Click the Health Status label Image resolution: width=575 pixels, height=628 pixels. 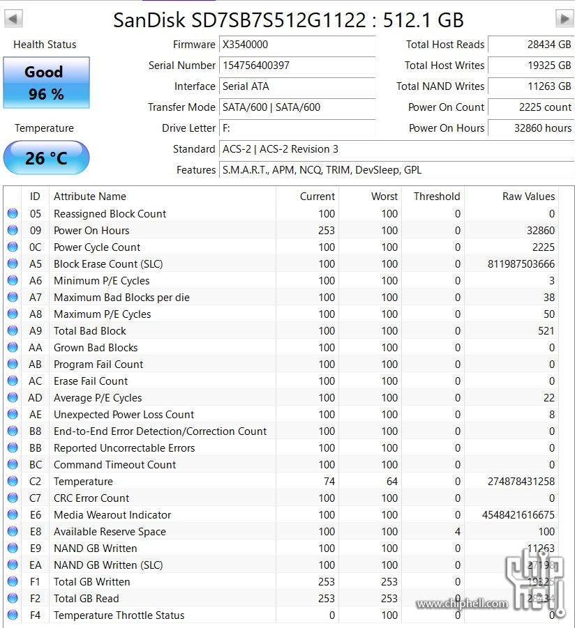point(45,45)
